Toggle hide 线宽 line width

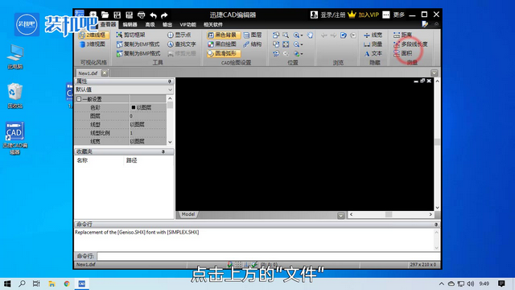pos(373,35)
